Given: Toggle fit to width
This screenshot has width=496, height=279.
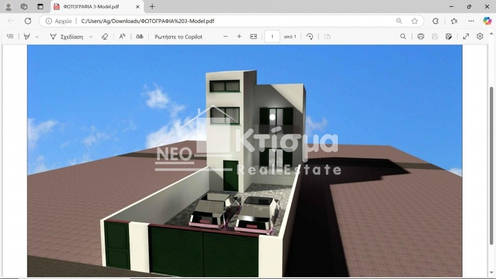Looking at the screenshot, I should coord(254,37).
